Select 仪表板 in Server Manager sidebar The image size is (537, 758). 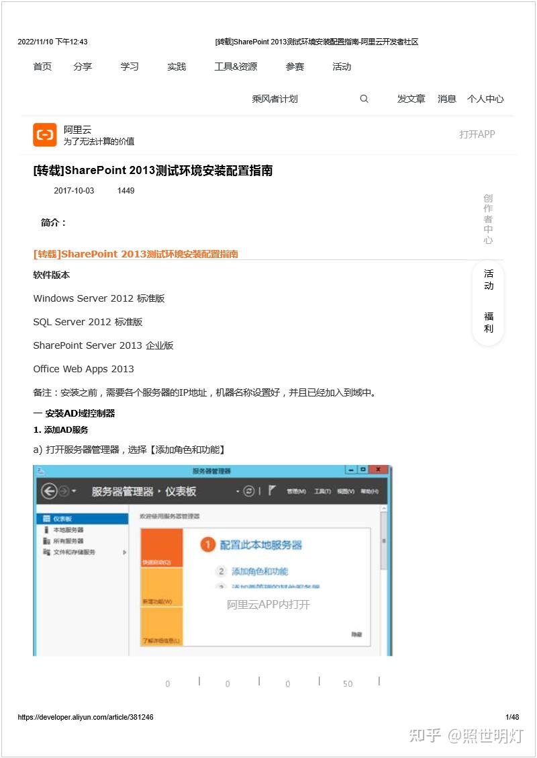click(83, 519)
